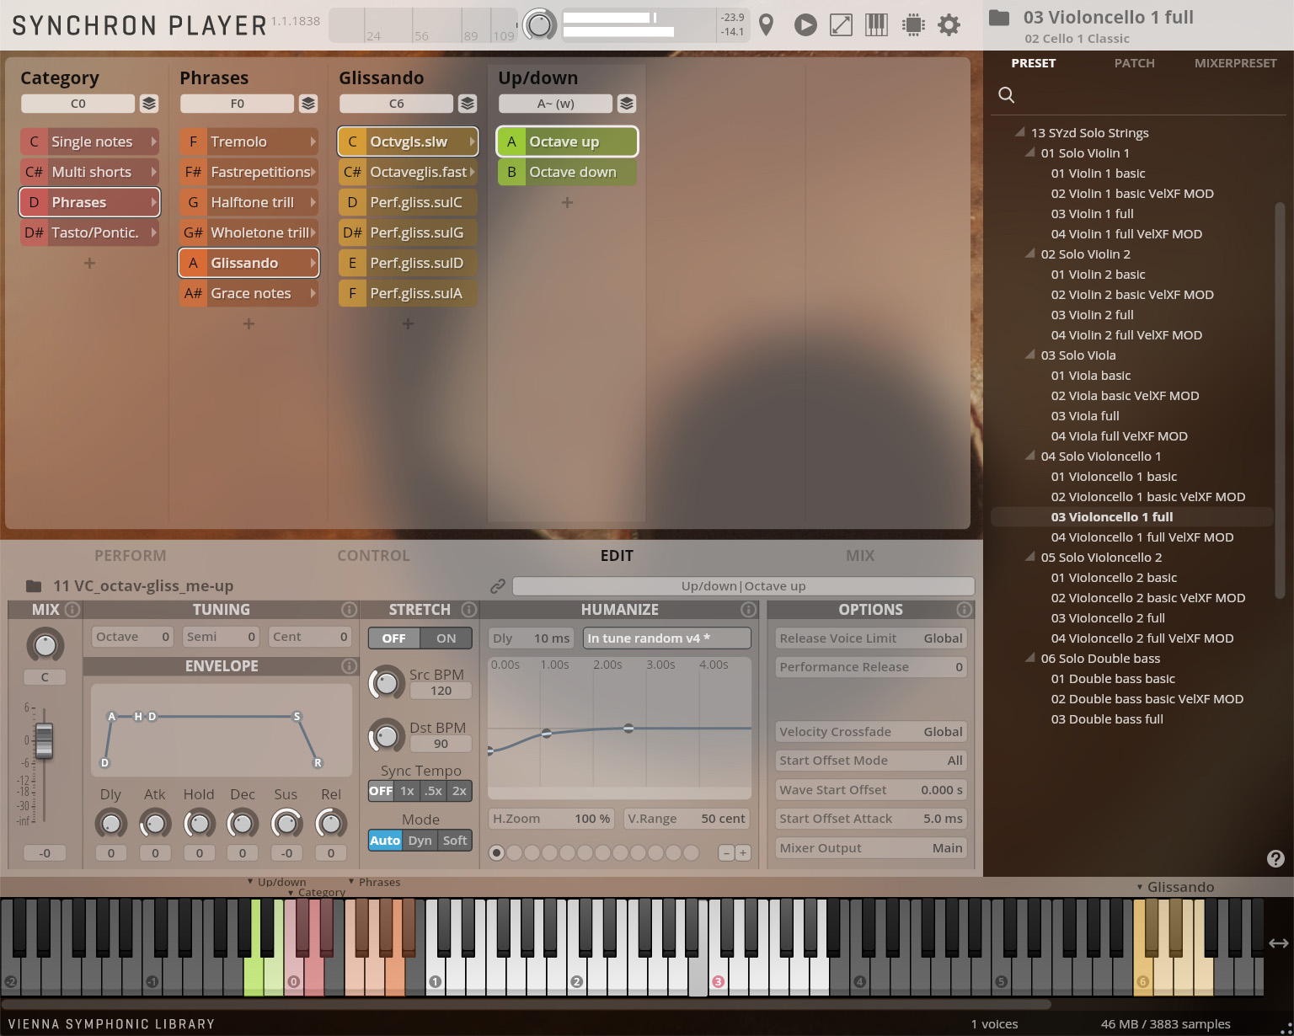Click the CPU engine icon in the toolbar
This screenshot has height=1036, width=1294.
(912, 24)
